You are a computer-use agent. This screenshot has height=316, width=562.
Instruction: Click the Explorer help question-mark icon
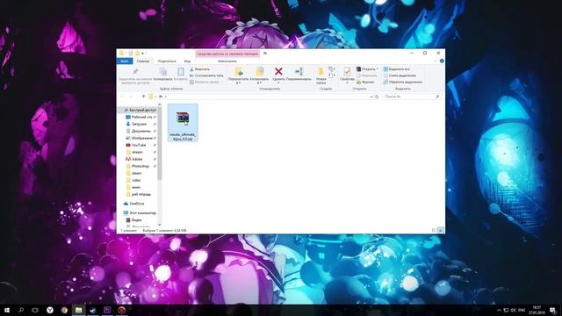pyautogui.click(x=442, y=61)
